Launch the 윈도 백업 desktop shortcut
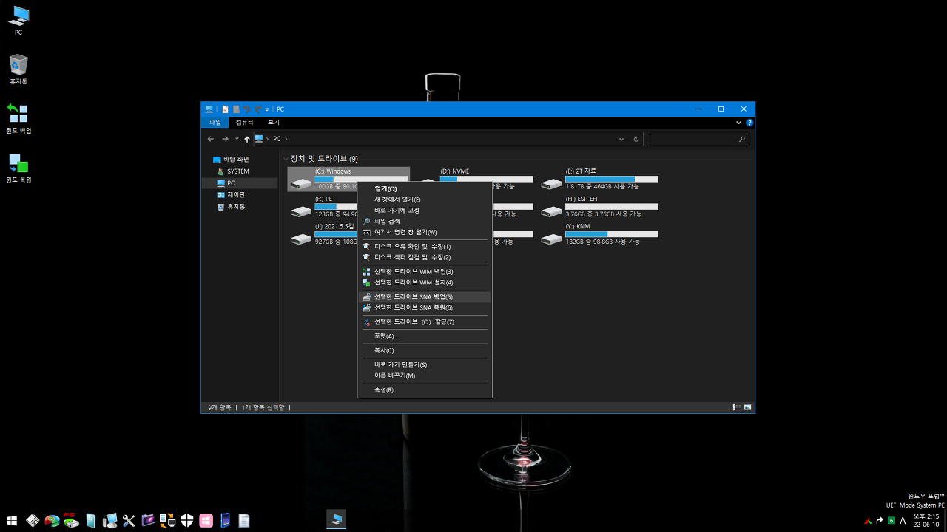 (18, 118)
